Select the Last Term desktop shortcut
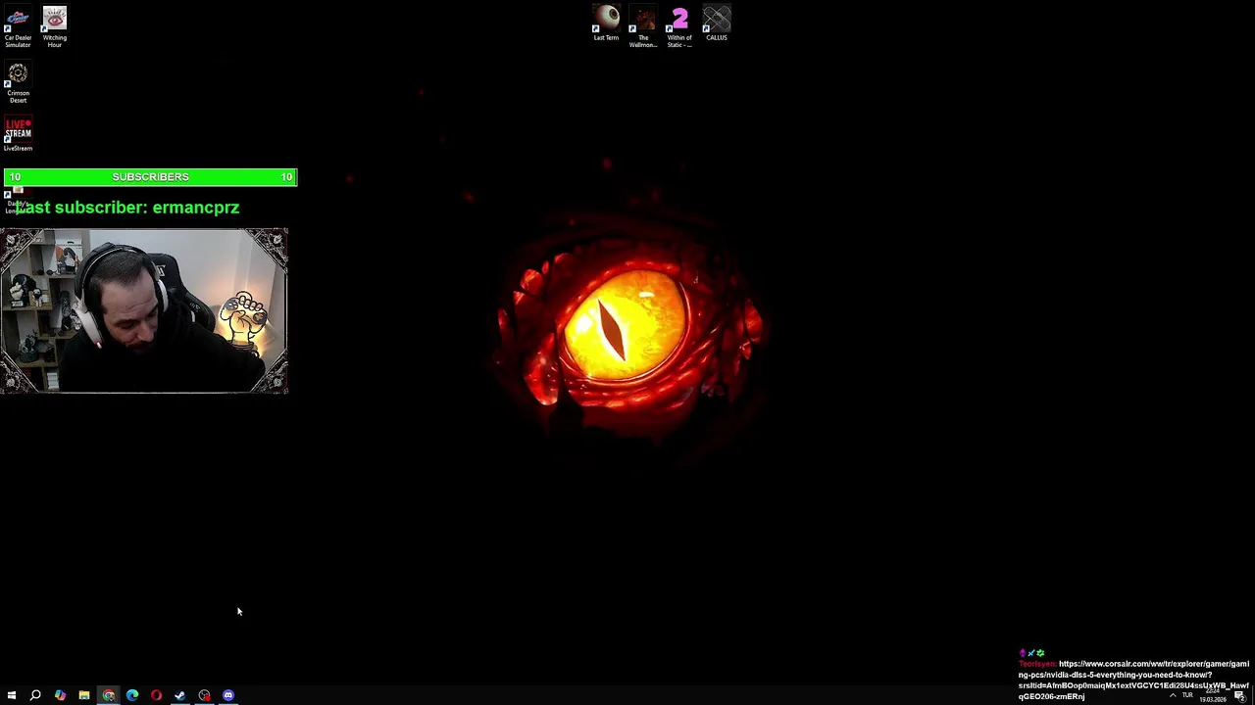Viewport: 1255px width, 705px height. [606, 23]
